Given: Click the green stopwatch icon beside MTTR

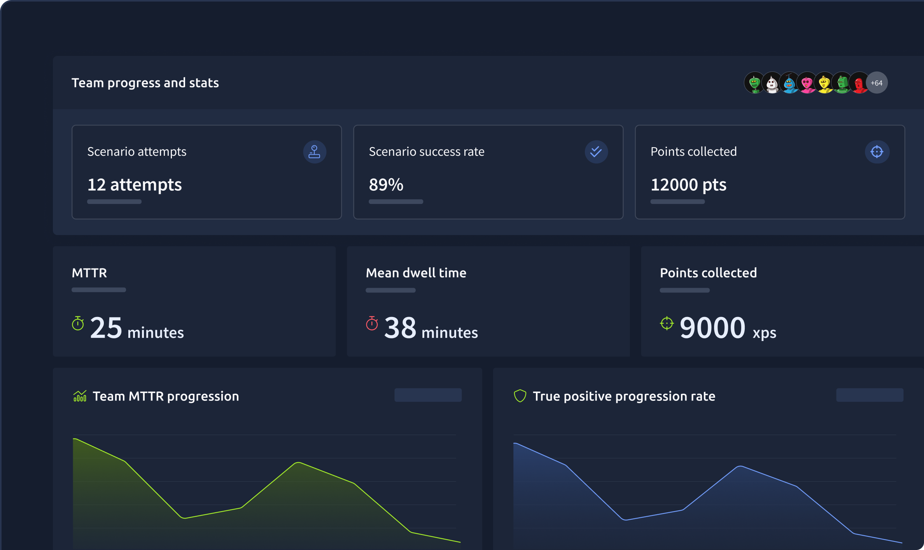Looking at the screenshot, I should [x=78, y=324].
